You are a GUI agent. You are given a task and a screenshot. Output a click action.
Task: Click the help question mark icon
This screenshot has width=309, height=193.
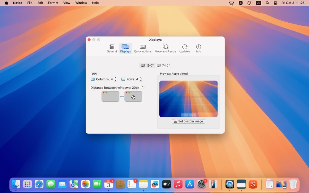click(143, 87)
